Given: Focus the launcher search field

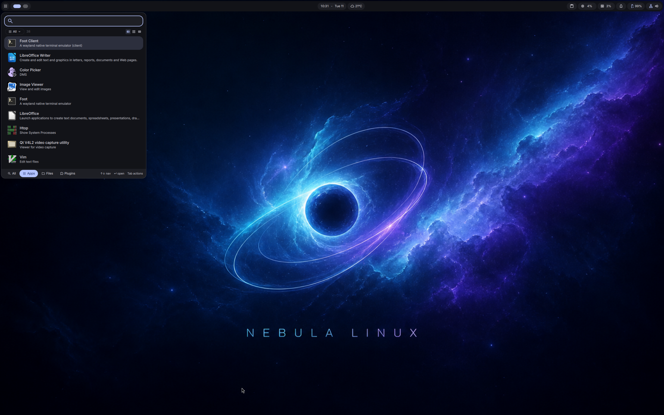Looking at the screenshot, I should click(74, 21).
